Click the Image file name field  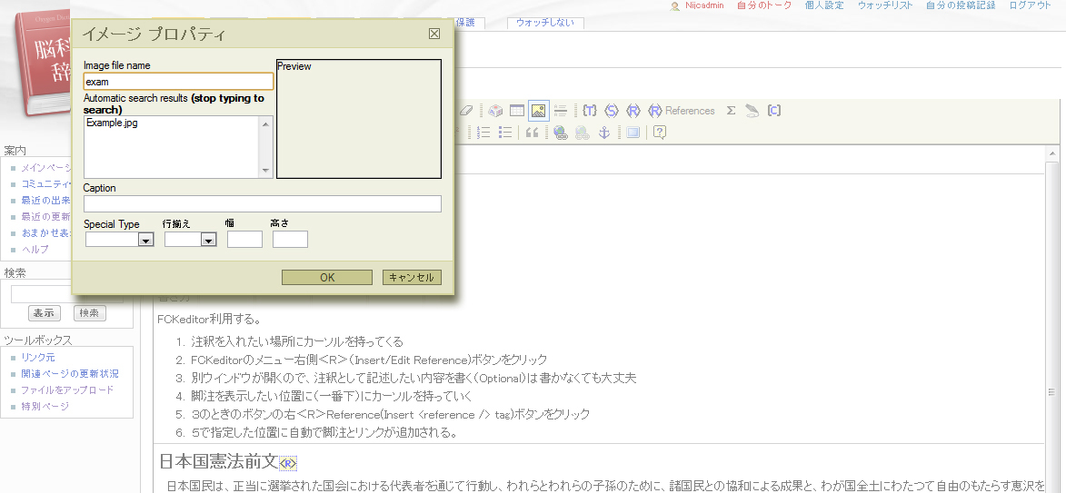click(x=178, y=82)
